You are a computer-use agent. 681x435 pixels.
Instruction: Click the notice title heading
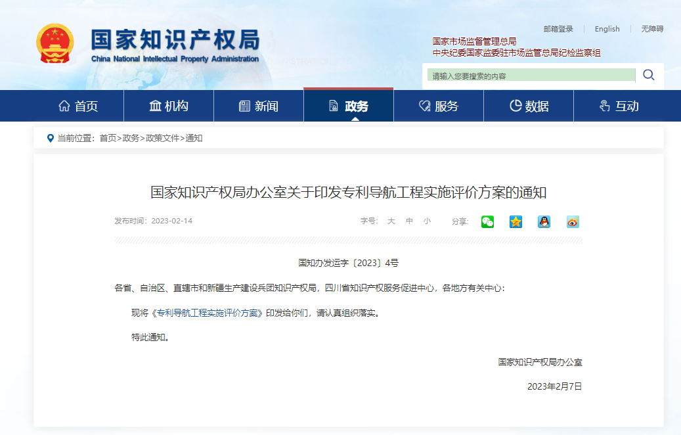point(348,192)
